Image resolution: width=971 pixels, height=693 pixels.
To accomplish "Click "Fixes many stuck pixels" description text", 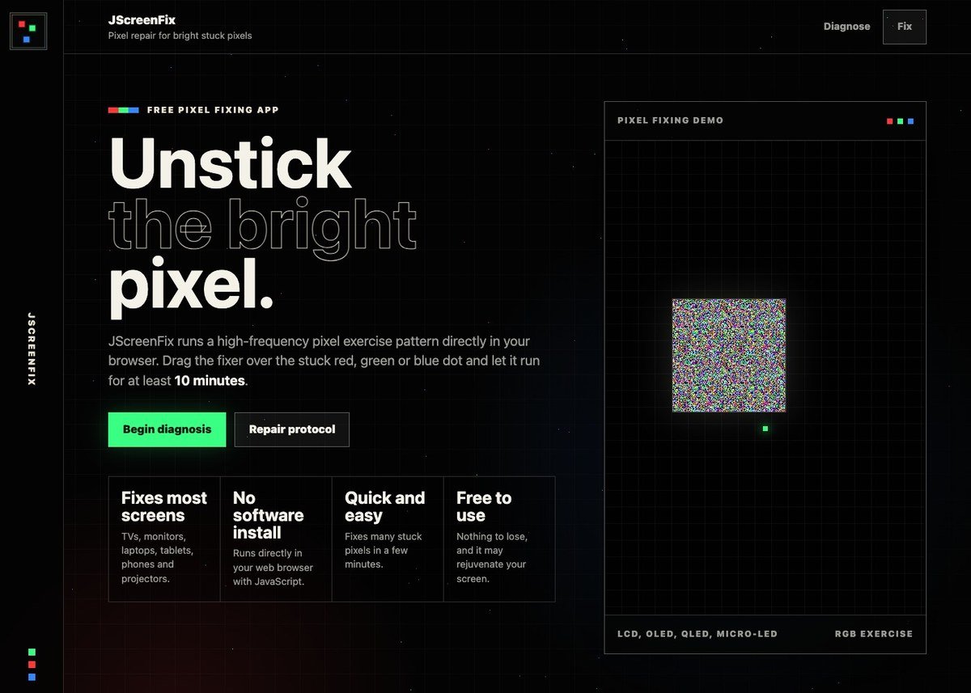I will pos(384,551).
